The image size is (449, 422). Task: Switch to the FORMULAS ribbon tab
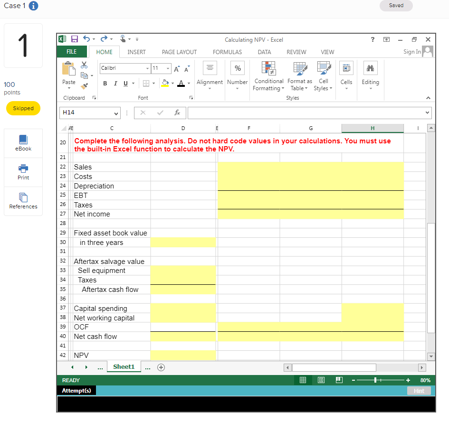(227, 52)
